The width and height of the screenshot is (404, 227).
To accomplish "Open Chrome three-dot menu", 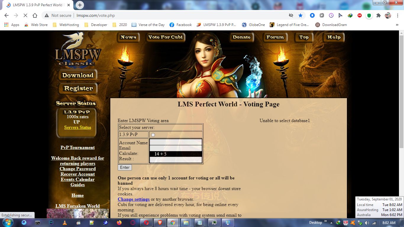I will click(397, 15).
